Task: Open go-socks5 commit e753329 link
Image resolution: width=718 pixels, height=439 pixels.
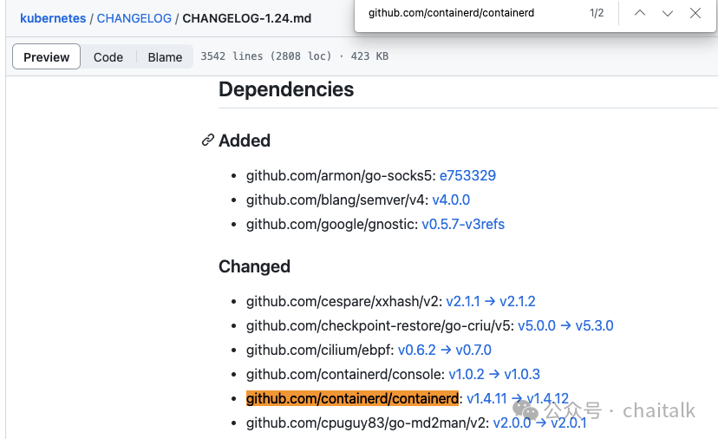Action: (x=467, y=175)
